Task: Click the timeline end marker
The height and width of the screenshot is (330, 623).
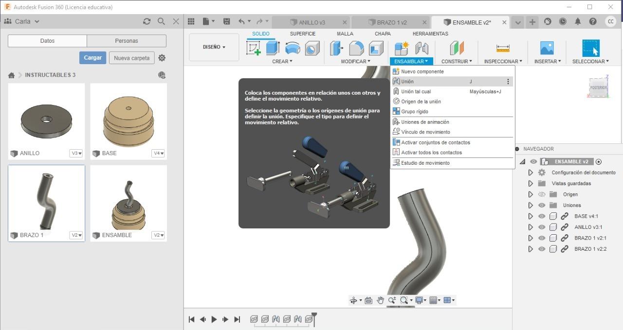Action: (x=314, y=318)
